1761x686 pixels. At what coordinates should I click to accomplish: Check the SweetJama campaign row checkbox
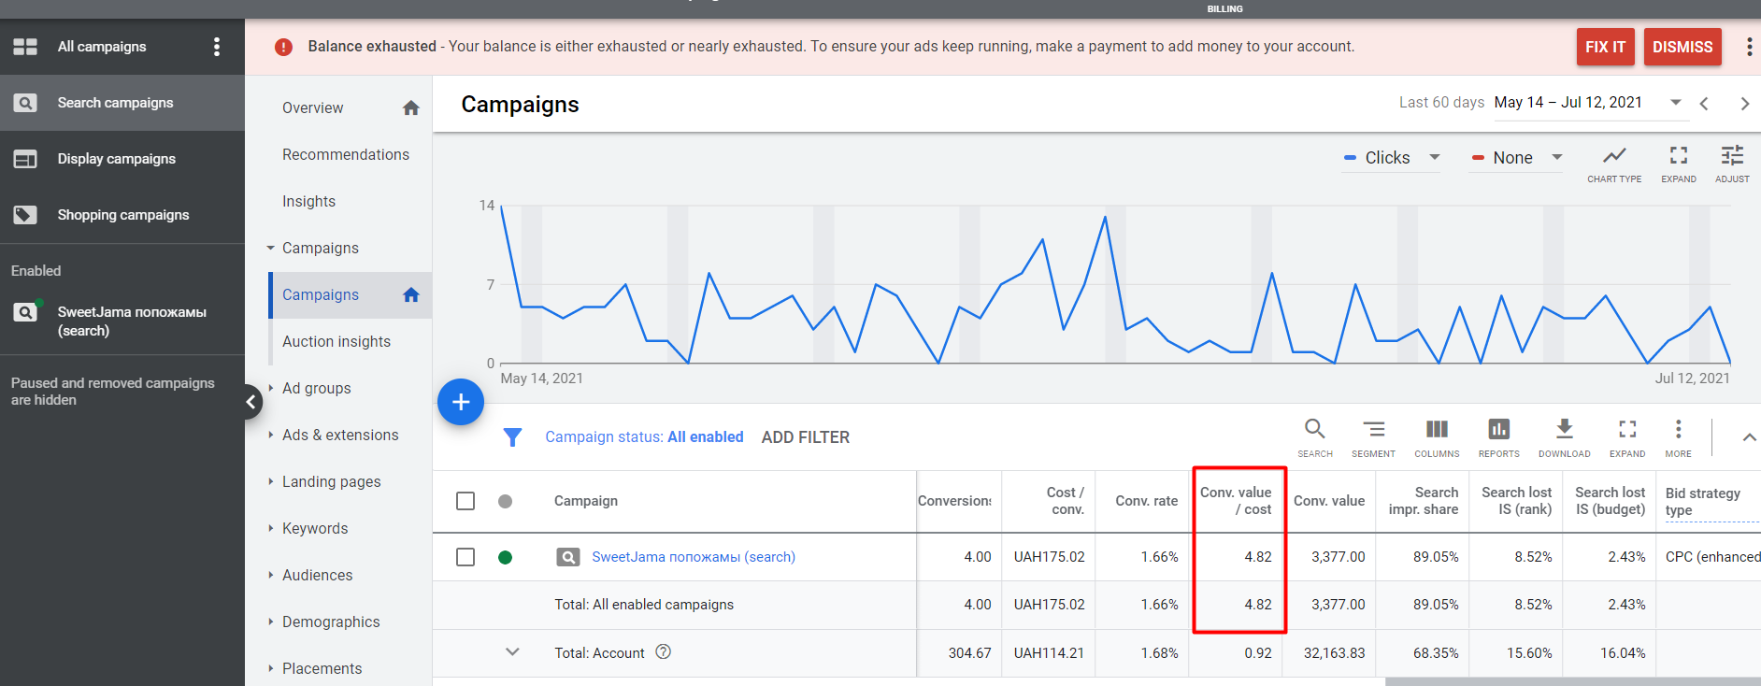click(465, 557)
